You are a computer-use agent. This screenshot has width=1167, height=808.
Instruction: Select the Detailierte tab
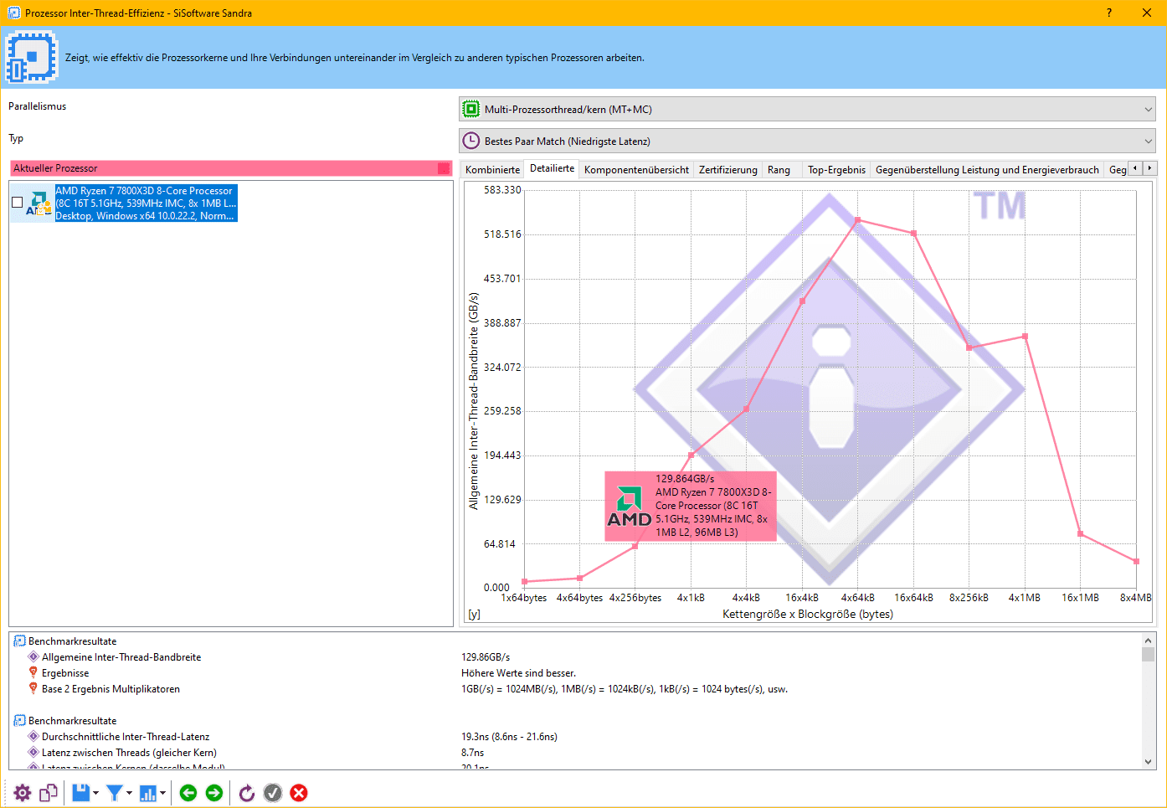[553, 168]
